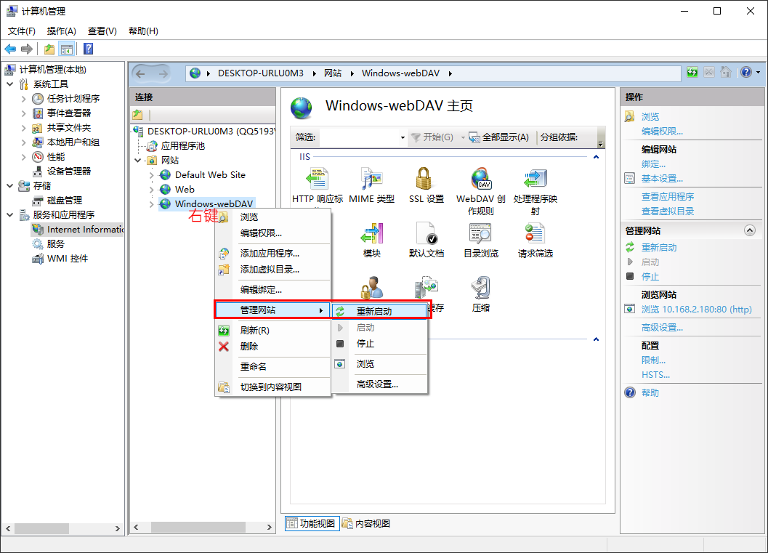768x553 pixels.
Task: Click the home icon beside the address bar
Action: coord(726,73)
